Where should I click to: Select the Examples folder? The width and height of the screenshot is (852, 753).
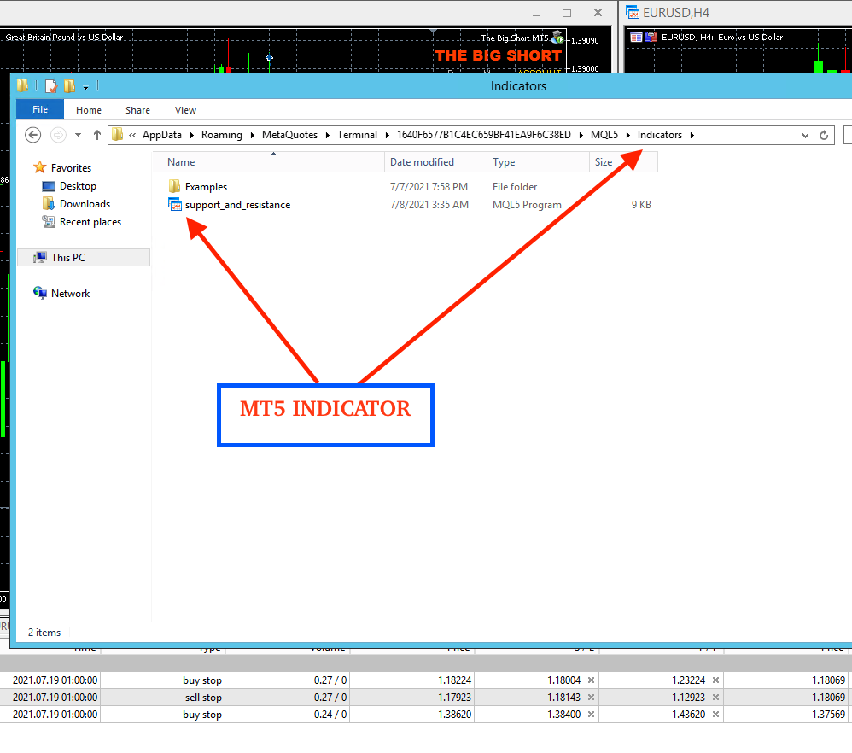tap(206, 187)
